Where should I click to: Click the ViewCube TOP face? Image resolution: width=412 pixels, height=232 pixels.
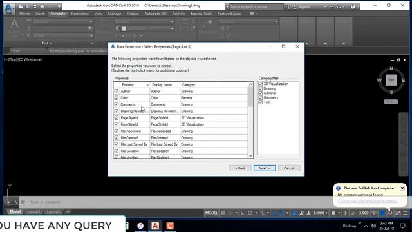[391, 80]
